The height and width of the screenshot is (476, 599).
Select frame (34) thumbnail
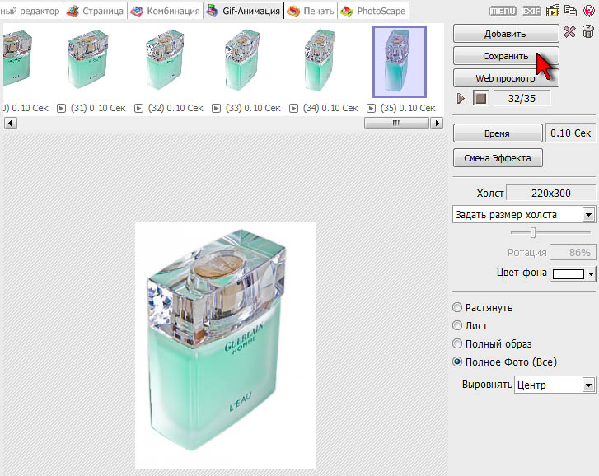[x=320, y=60]
